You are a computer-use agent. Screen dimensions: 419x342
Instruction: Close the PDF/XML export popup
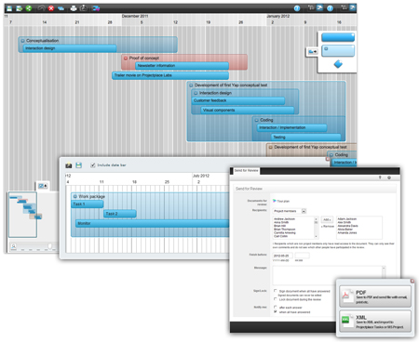412,281
